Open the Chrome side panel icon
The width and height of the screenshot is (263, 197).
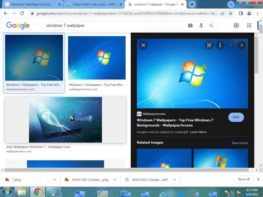(x=241, y=13)
